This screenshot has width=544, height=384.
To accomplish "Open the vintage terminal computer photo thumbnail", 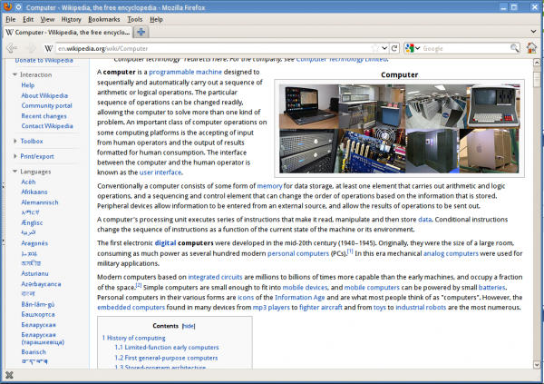I will tap(492, 106).
